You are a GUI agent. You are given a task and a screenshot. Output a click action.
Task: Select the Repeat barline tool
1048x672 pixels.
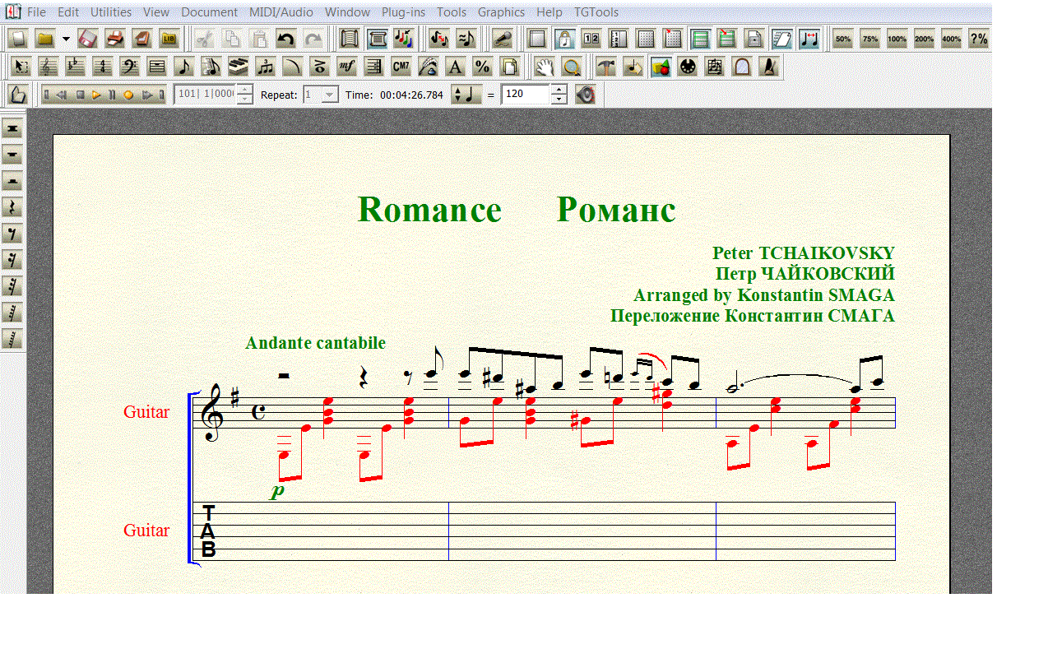[373, 67]
